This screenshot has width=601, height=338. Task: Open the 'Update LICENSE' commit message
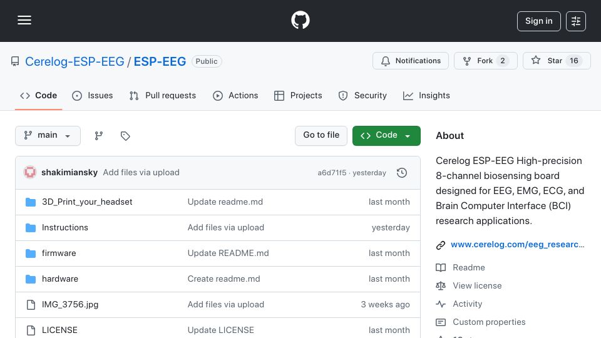click(x=221, y=330)
